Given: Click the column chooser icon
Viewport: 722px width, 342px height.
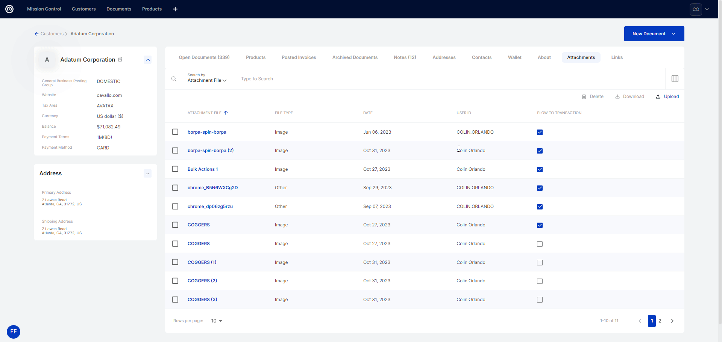Looking at the screenshot, I should [675, 79].
